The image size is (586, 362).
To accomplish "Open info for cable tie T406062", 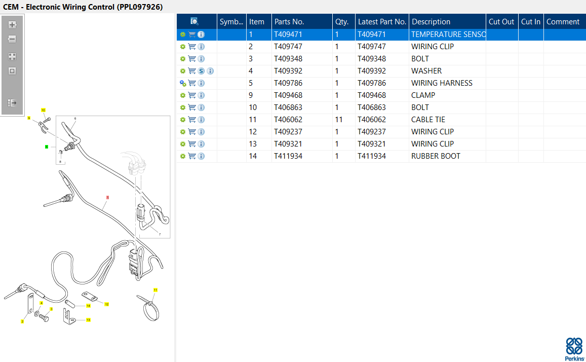I will pos(201,120).
